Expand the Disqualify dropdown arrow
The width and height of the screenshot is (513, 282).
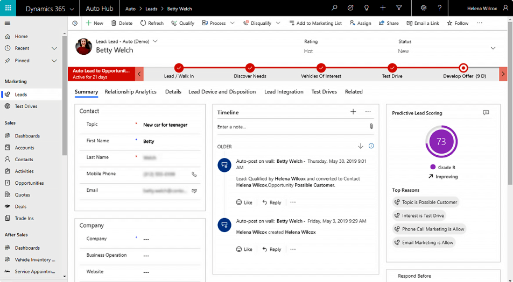tap(278, 23)
